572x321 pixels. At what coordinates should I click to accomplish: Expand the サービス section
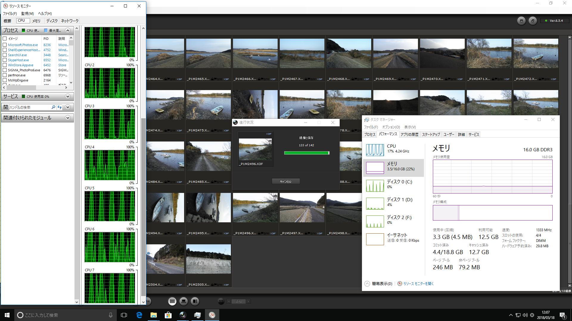[x=68, y=96]
